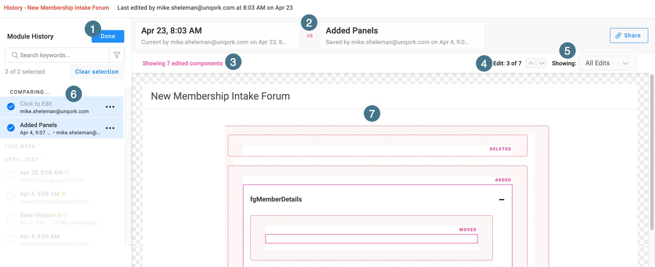
Task: Click the preview vertical scrollbar
Action: (652, 152)
